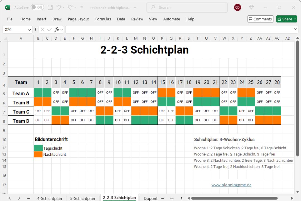Expand the formula bar chevron

point(295,29)
